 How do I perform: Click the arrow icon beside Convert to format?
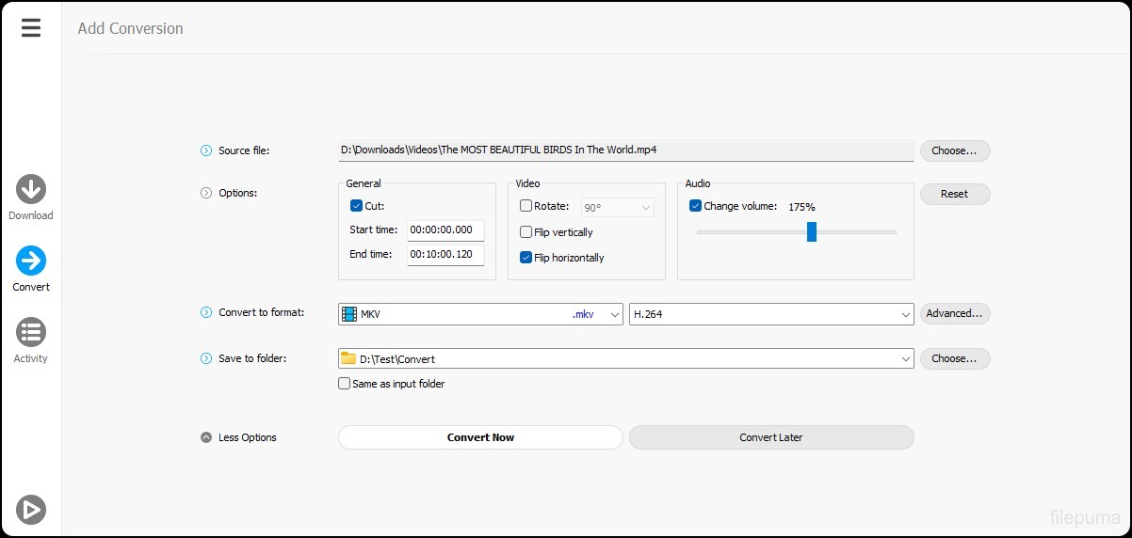pos(206,312)
